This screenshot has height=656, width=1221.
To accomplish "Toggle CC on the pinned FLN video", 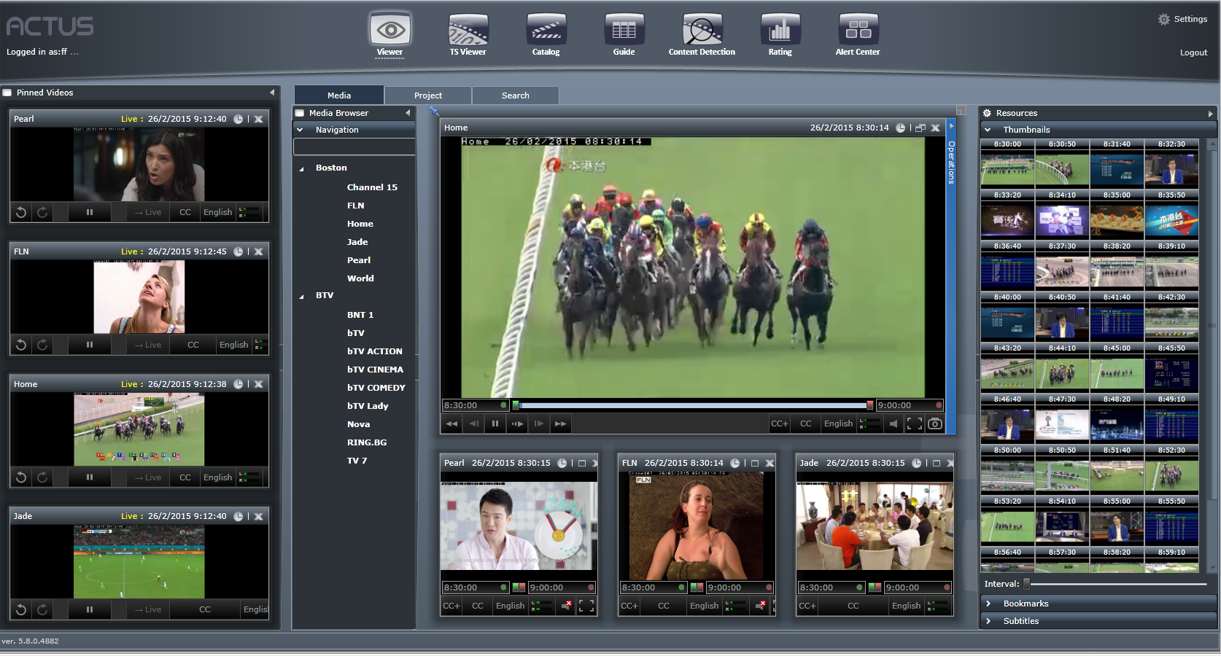I will [x=193, y=345].
